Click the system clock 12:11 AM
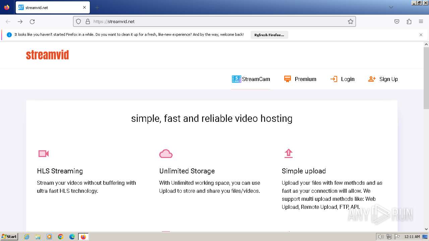 [412, 237]
